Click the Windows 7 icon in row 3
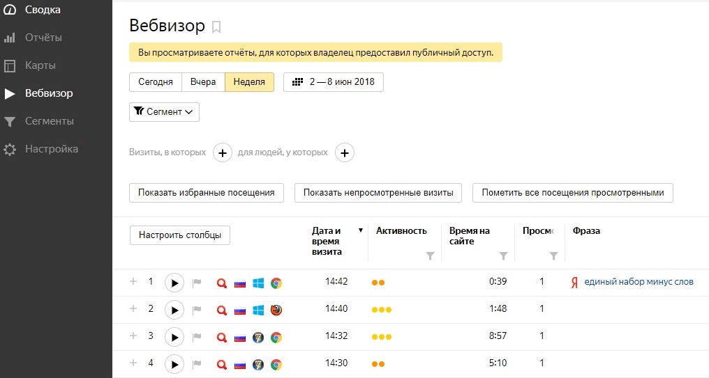This screenshot has height=378, width=709. pos(258,338)
